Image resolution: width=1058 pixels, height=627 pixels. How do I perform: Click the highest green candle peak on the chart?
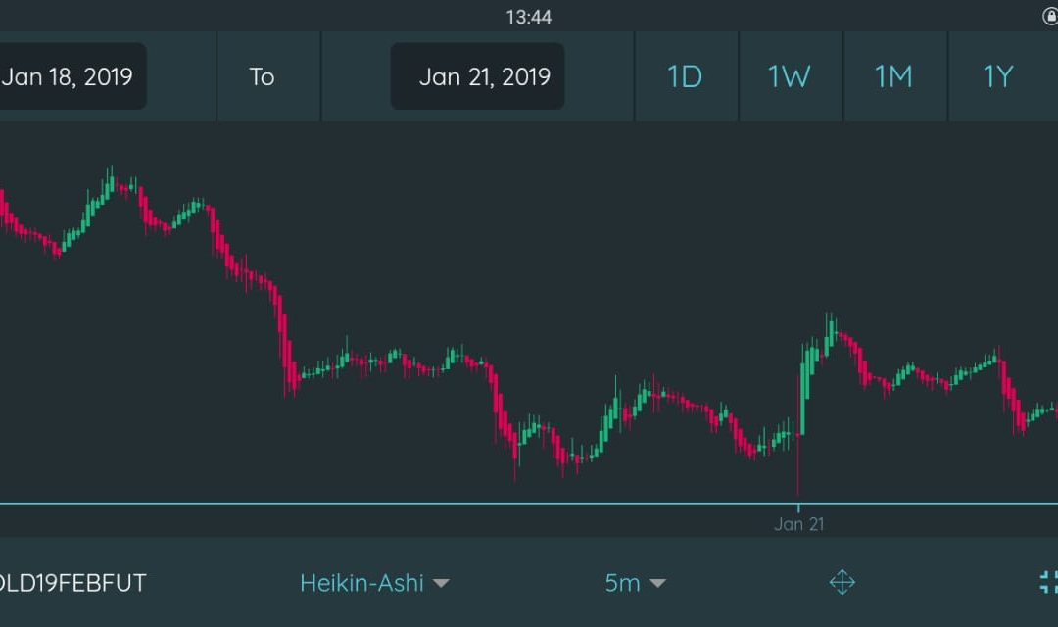(x=110, y=179)
